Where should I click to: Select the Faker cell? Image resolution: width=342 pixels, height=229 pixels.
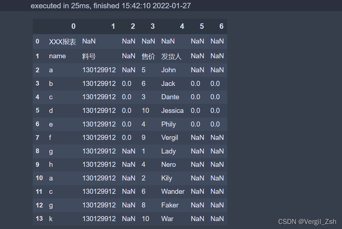(x=170, y=205)
